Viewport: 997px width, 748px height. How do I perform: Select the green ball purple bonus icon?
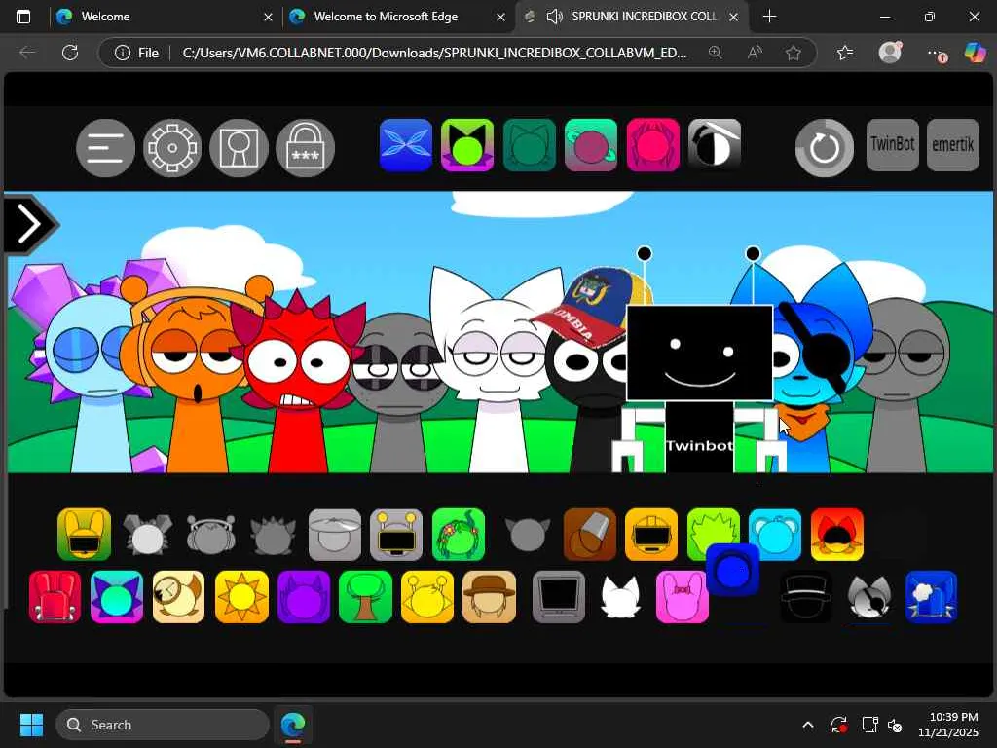pyautogui.click(x=467, y=145)
